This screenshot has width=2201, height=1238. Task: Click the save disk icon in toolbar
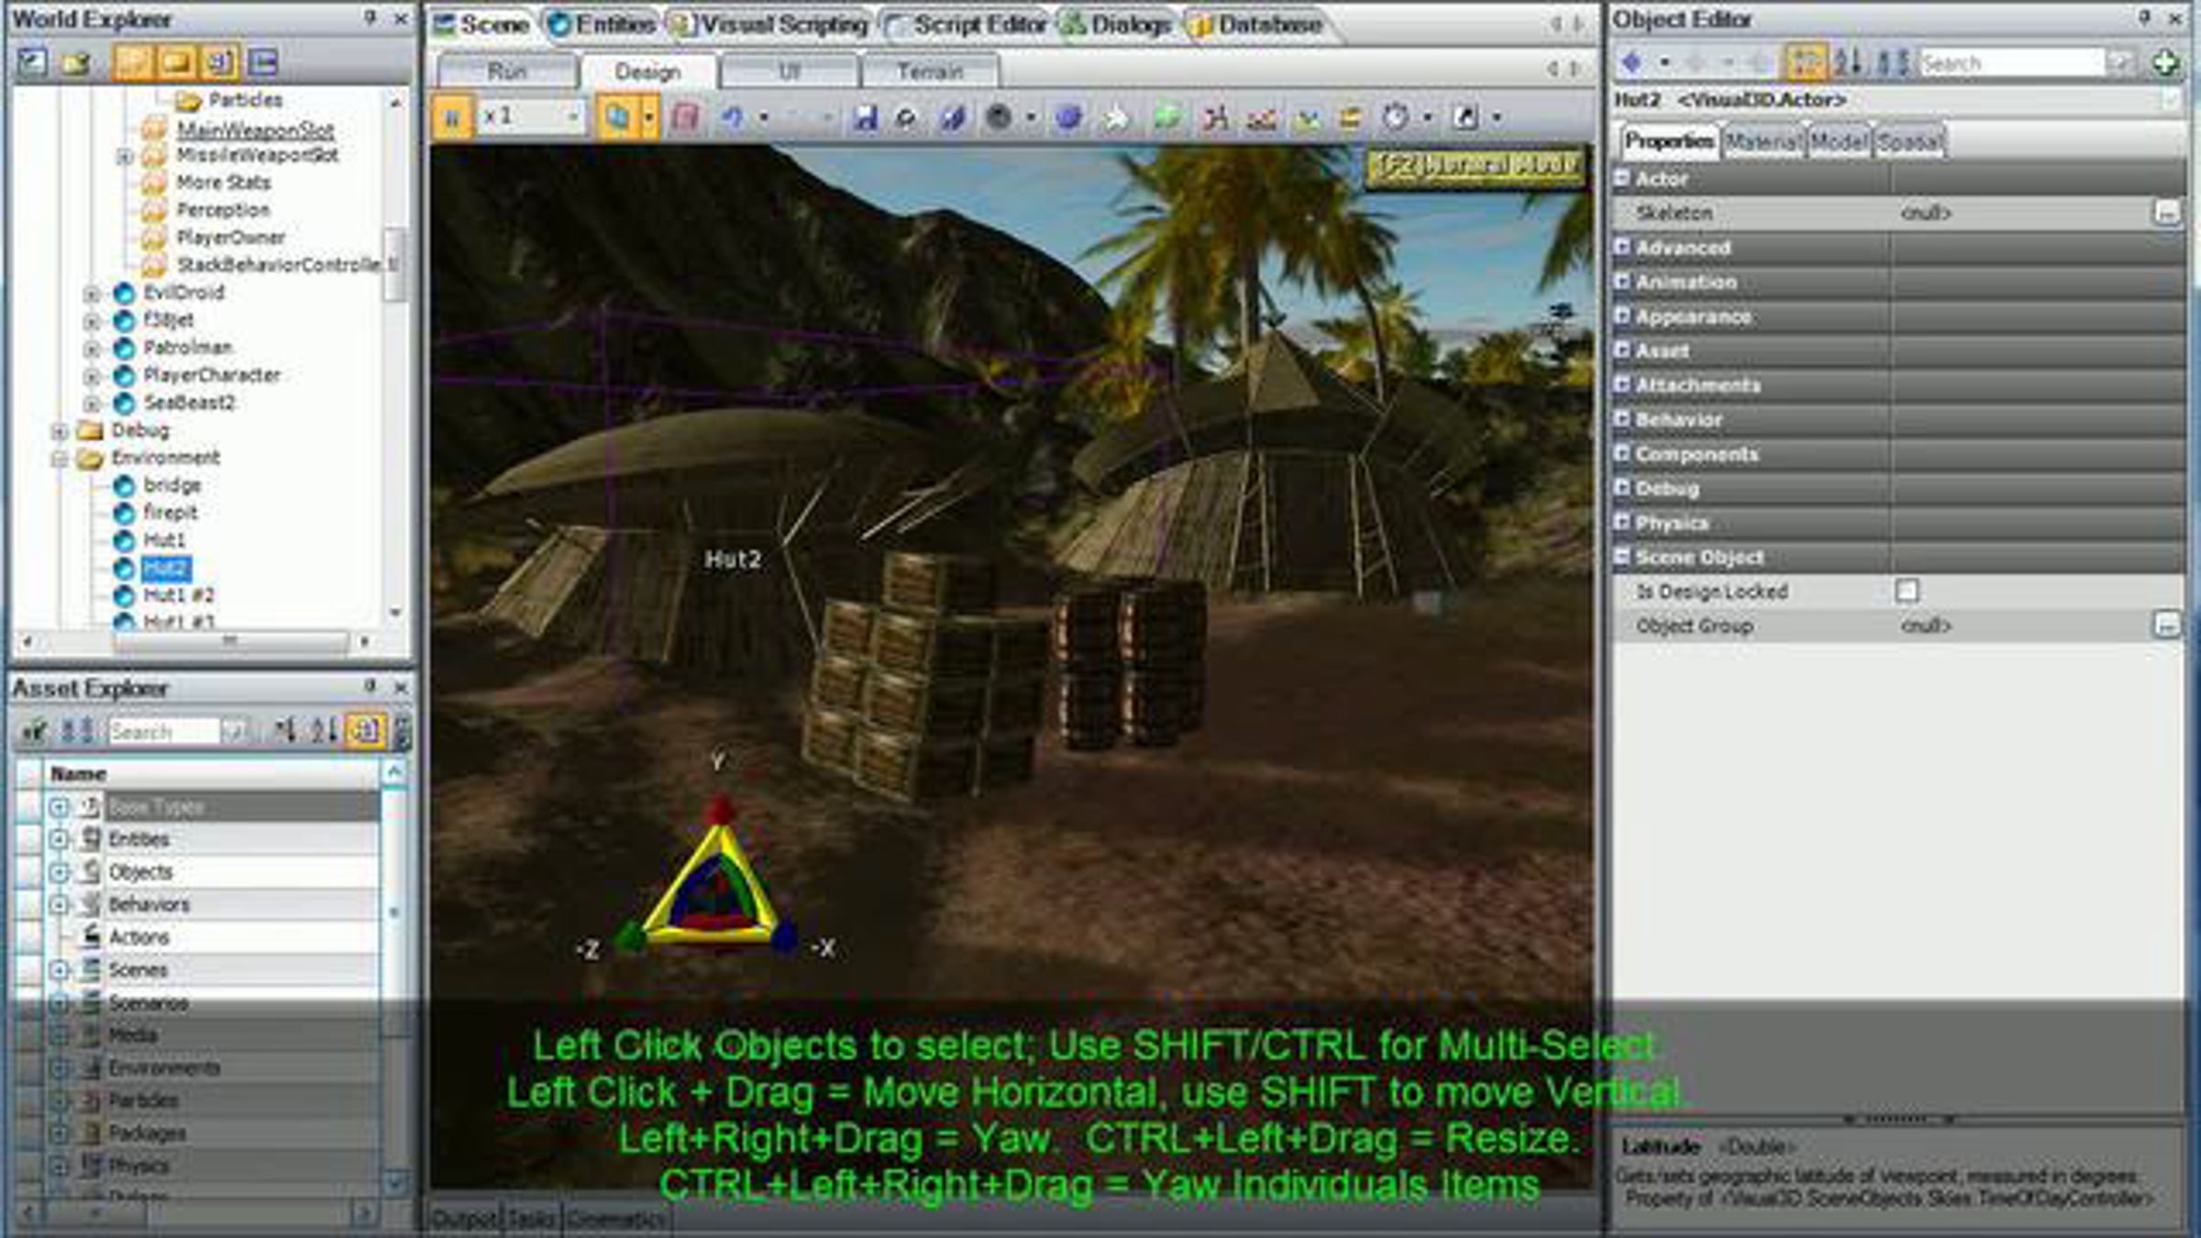pyautogui.click(x=865, y=117)
